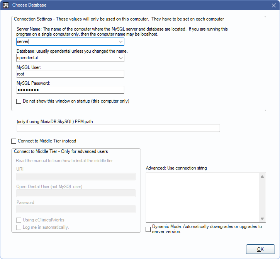Screen dimensions: 280x259
Task: Click the Middle Tier URI field
Action: coord(76,177)
